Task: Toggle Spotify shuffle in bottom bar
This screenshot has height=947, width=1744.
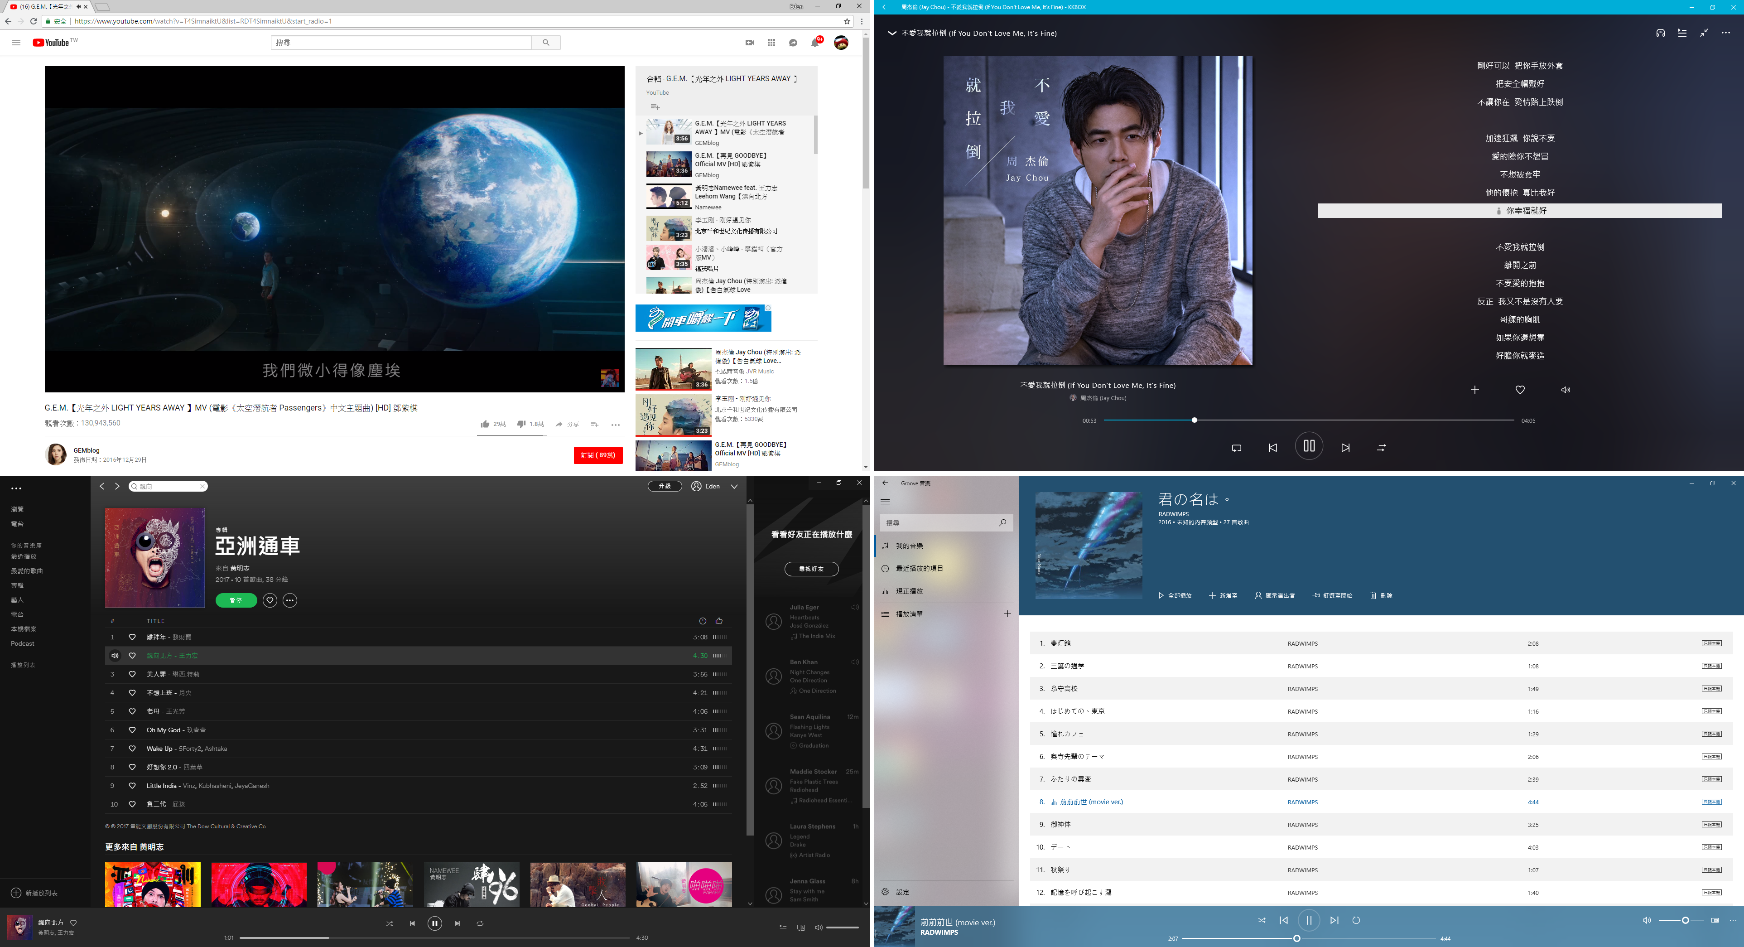Action: (x=389, y=923)
